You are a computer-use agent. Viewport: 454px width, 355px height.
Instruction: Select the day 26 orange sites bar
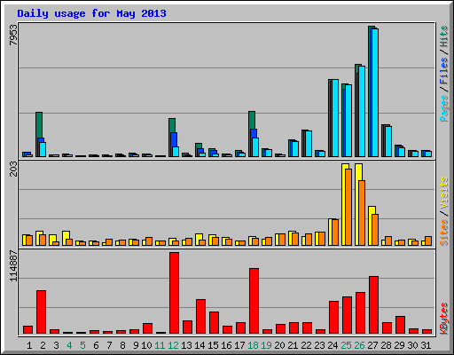coord(362,213)
